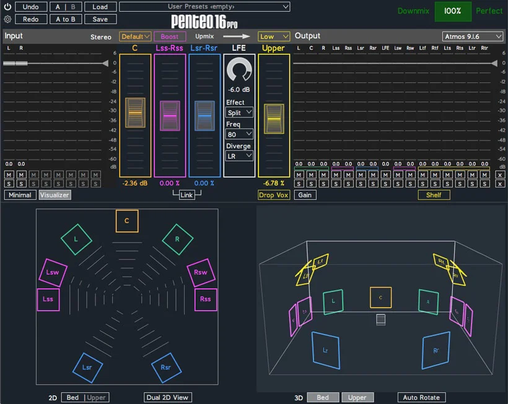The width and height of the screenshot is (508, 404).
Task: Select the Rss speaker in 2D view
Action: pyautogui.click(x=206, y=299)
